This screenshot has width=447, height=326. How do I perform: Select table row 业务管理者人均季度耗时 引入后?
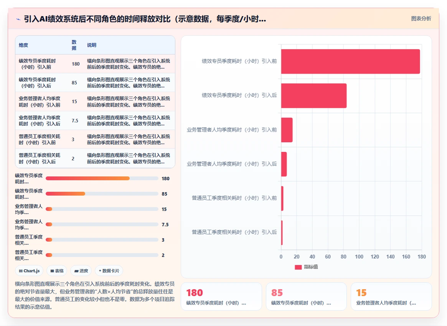(x=95, y=120)
